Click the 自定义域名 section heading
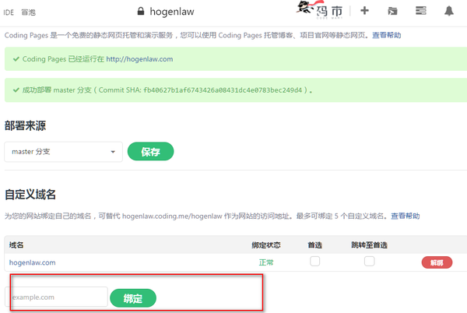467x313 pixels. [x=30, y=195]
